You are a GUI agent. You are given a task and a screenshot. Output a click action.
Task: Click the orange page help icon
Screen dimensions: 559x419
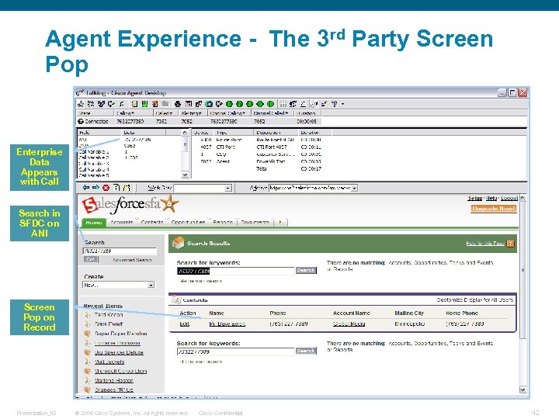511,244
